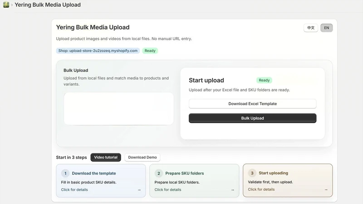Click the shop URL badge
Image resolution: width=363 pixels, height=204 pixels.
click(98, 51)
